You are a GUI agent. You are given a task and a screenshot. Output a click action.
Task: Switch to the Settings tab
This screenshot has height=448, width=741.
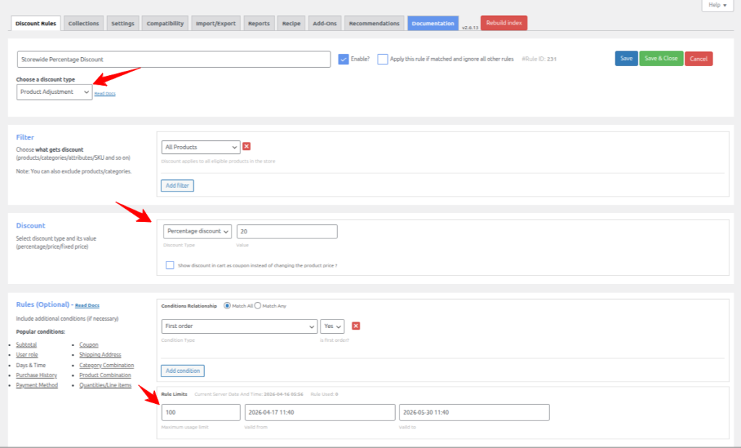[x=122, y=22]
